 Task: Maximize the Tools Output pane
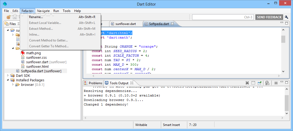[287, 82]
